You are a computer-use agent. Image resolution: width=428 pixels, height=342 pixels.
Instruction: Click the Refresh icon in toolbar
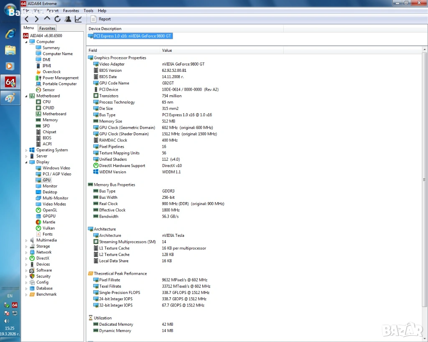click(57, 19)
